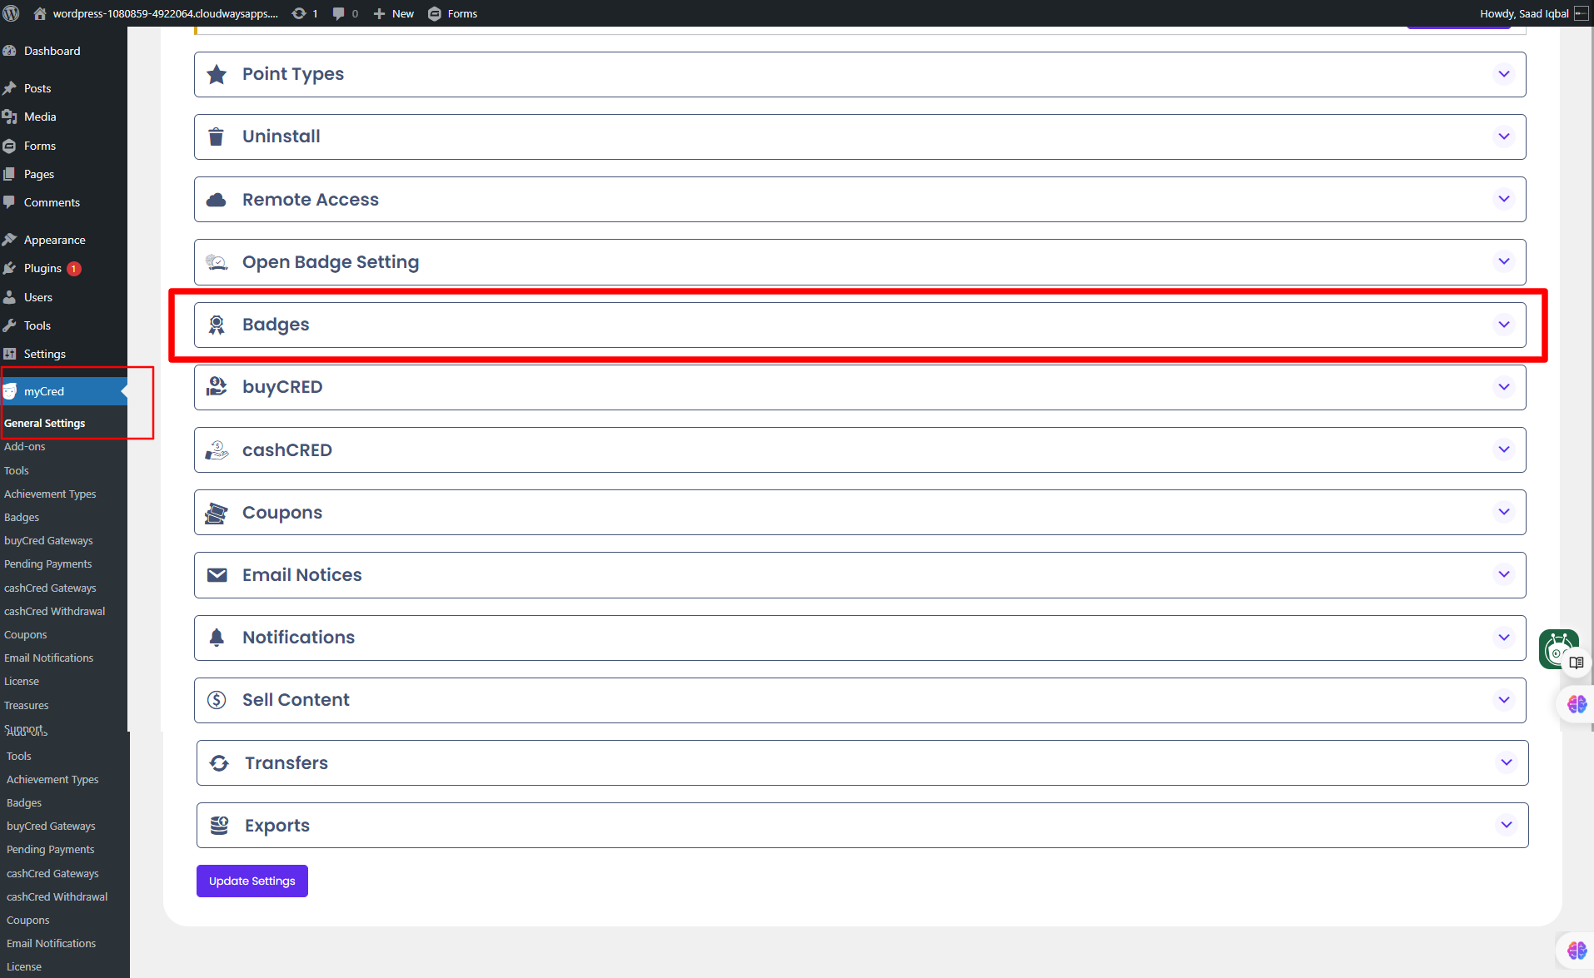Click the Appearance paintbrush icon
The height and width of the screenshot is (978, 1594).
[x=10, y=240]
